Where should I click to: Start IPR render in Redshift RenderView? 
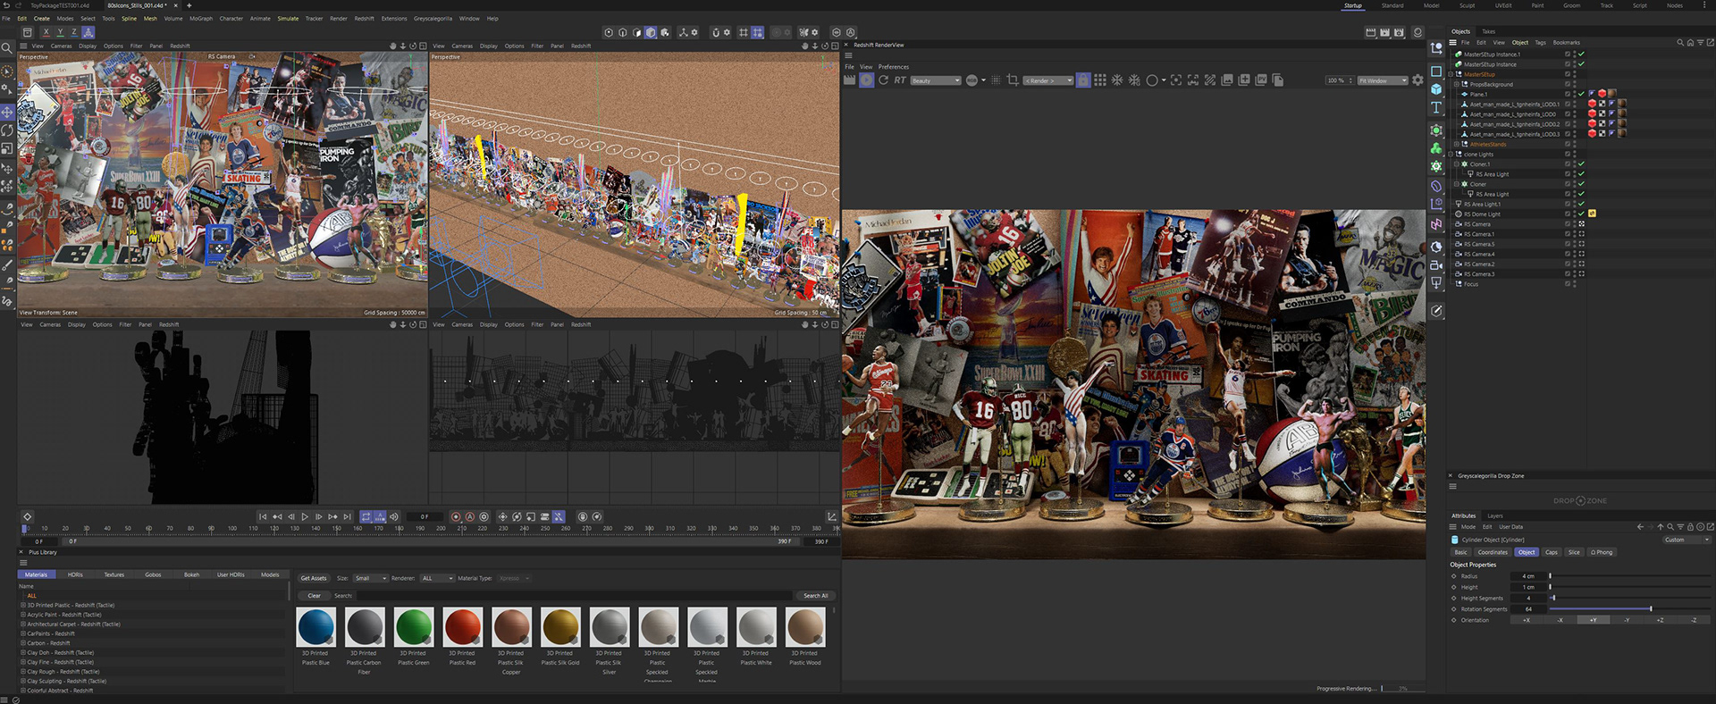866,80
